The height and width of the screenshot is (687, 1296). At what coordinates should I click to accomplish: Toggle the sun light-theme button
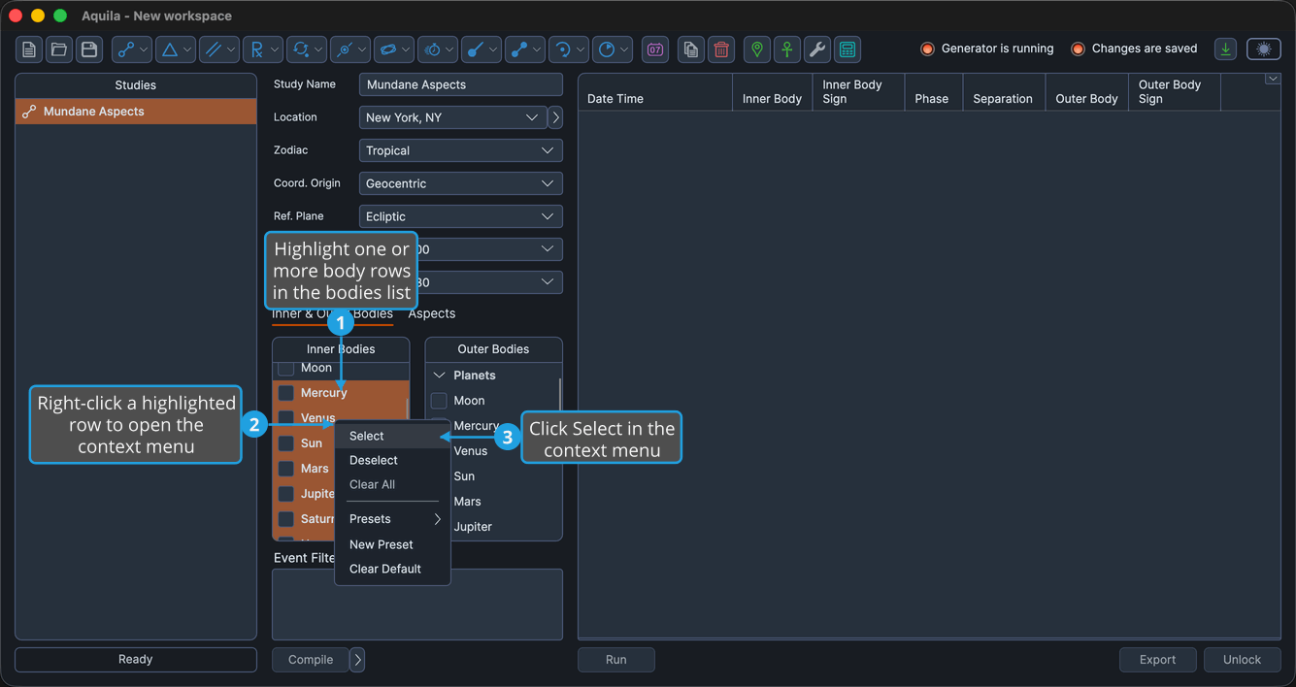(x=1264, y=49)
